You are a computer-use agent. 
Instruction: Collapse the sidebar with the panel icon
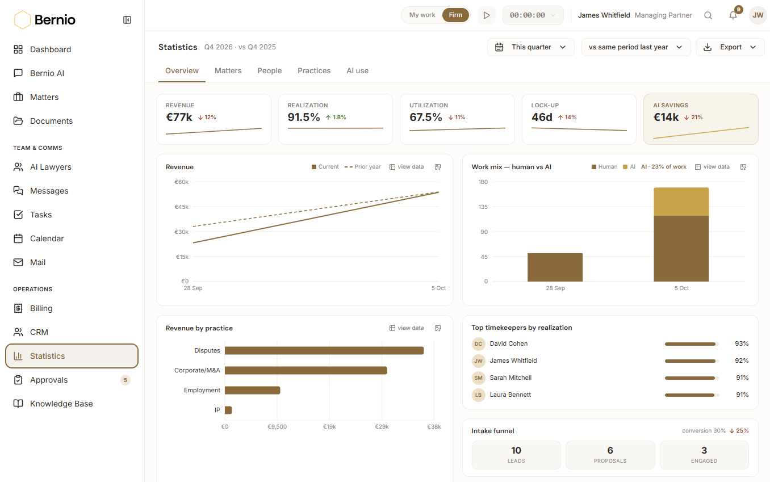coord(127,20)
